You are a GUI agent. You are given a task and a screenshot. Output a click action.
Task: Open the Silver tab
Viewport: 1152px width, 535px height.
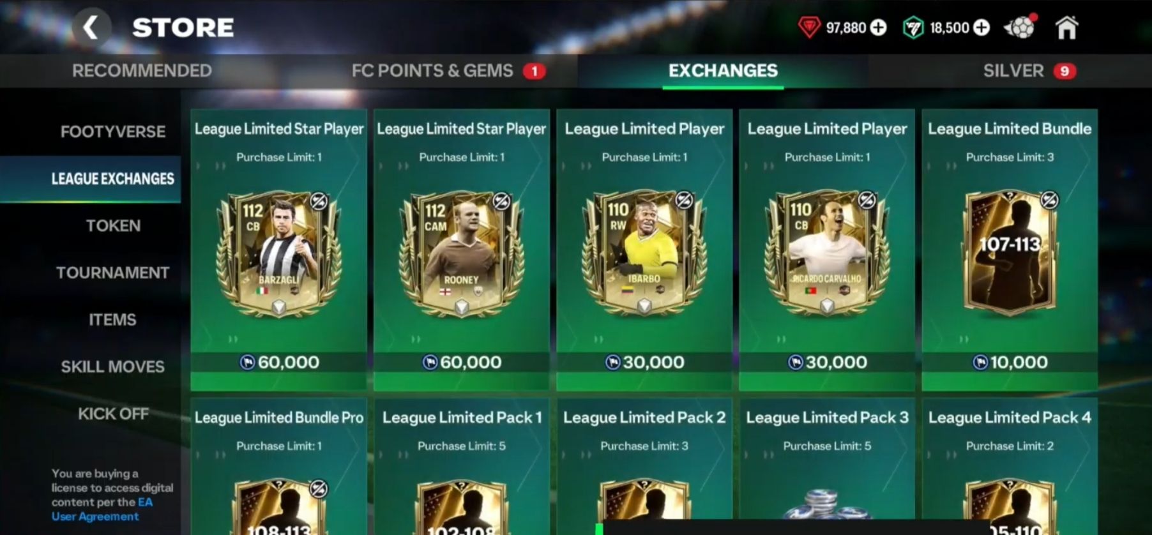pos(1013,70)
